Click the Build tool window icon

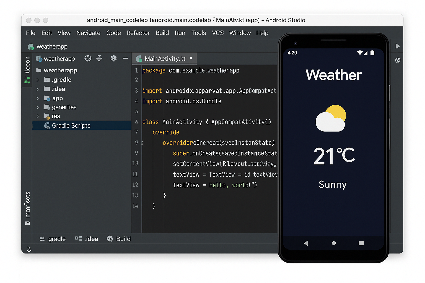[x=118, y=239]
